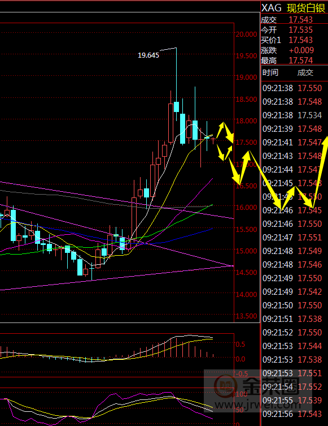This screenshot has width=328, height=426.
Task: Click the 13.500 price axis label
Action: click(x=246, y=316)
